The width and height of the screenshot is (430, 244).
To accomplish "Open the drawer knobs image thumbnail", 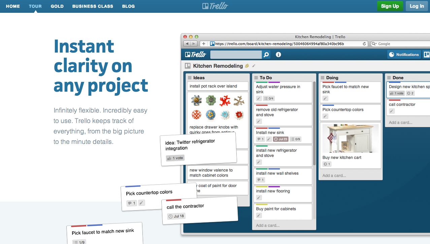I will (218, 108).
